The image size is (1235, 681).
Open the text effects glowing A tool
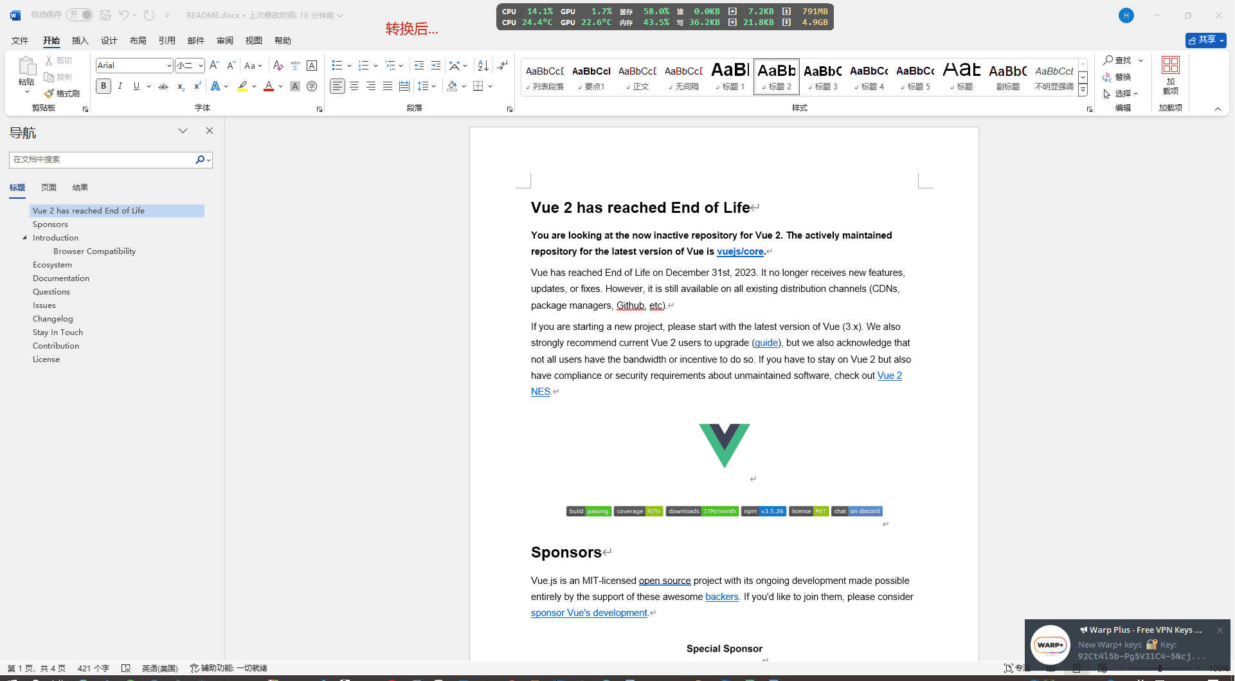(215, 86)
